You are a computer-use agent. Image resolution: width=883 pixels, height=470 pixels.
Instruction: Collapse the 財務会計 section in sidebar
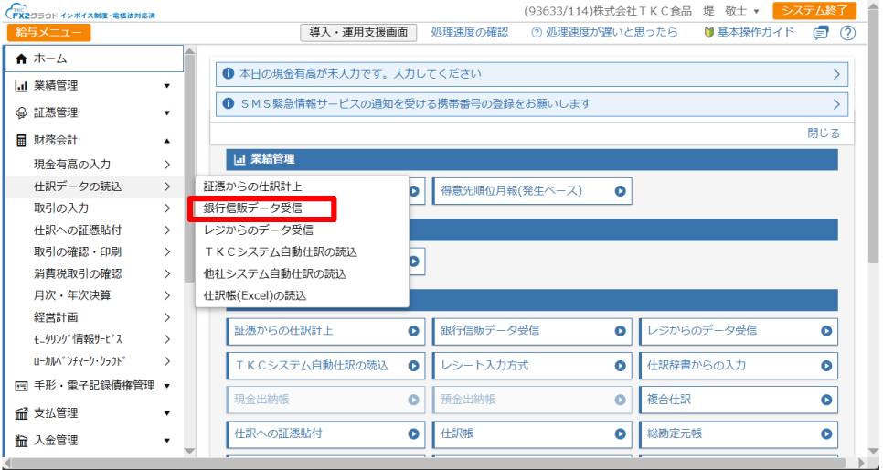[x=166, y=141]
